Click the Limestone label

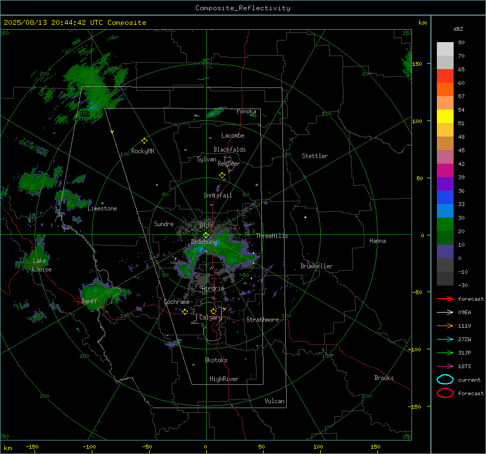pos(102,208)
